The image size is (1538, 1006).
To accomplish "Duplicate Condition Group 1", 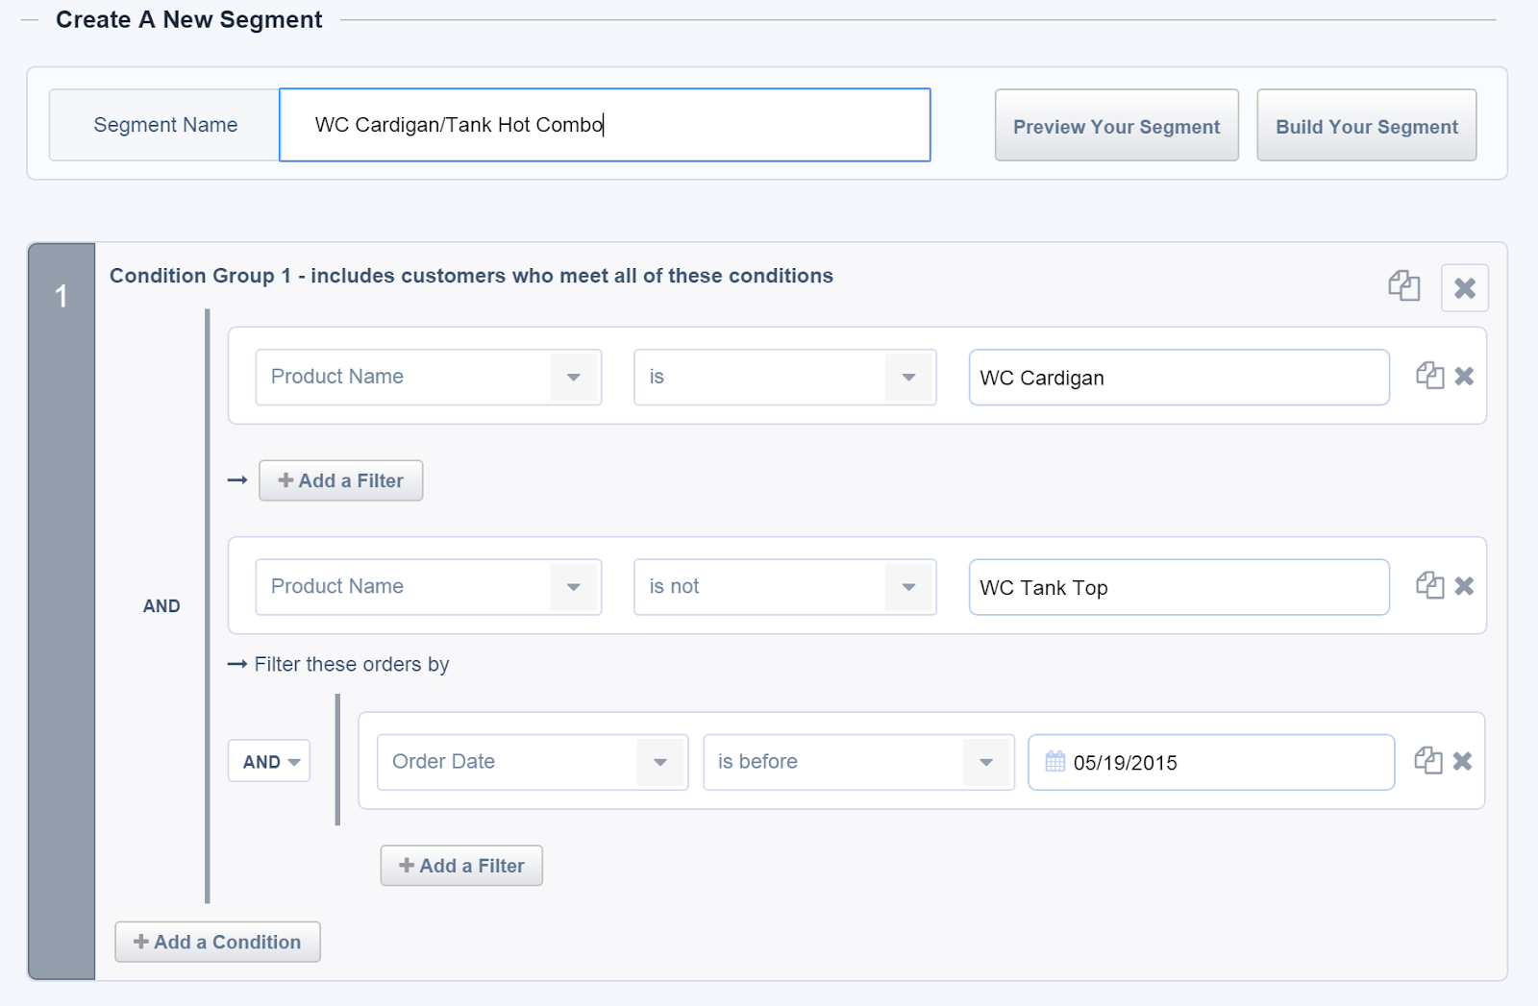I will [x=1403, y=286].
